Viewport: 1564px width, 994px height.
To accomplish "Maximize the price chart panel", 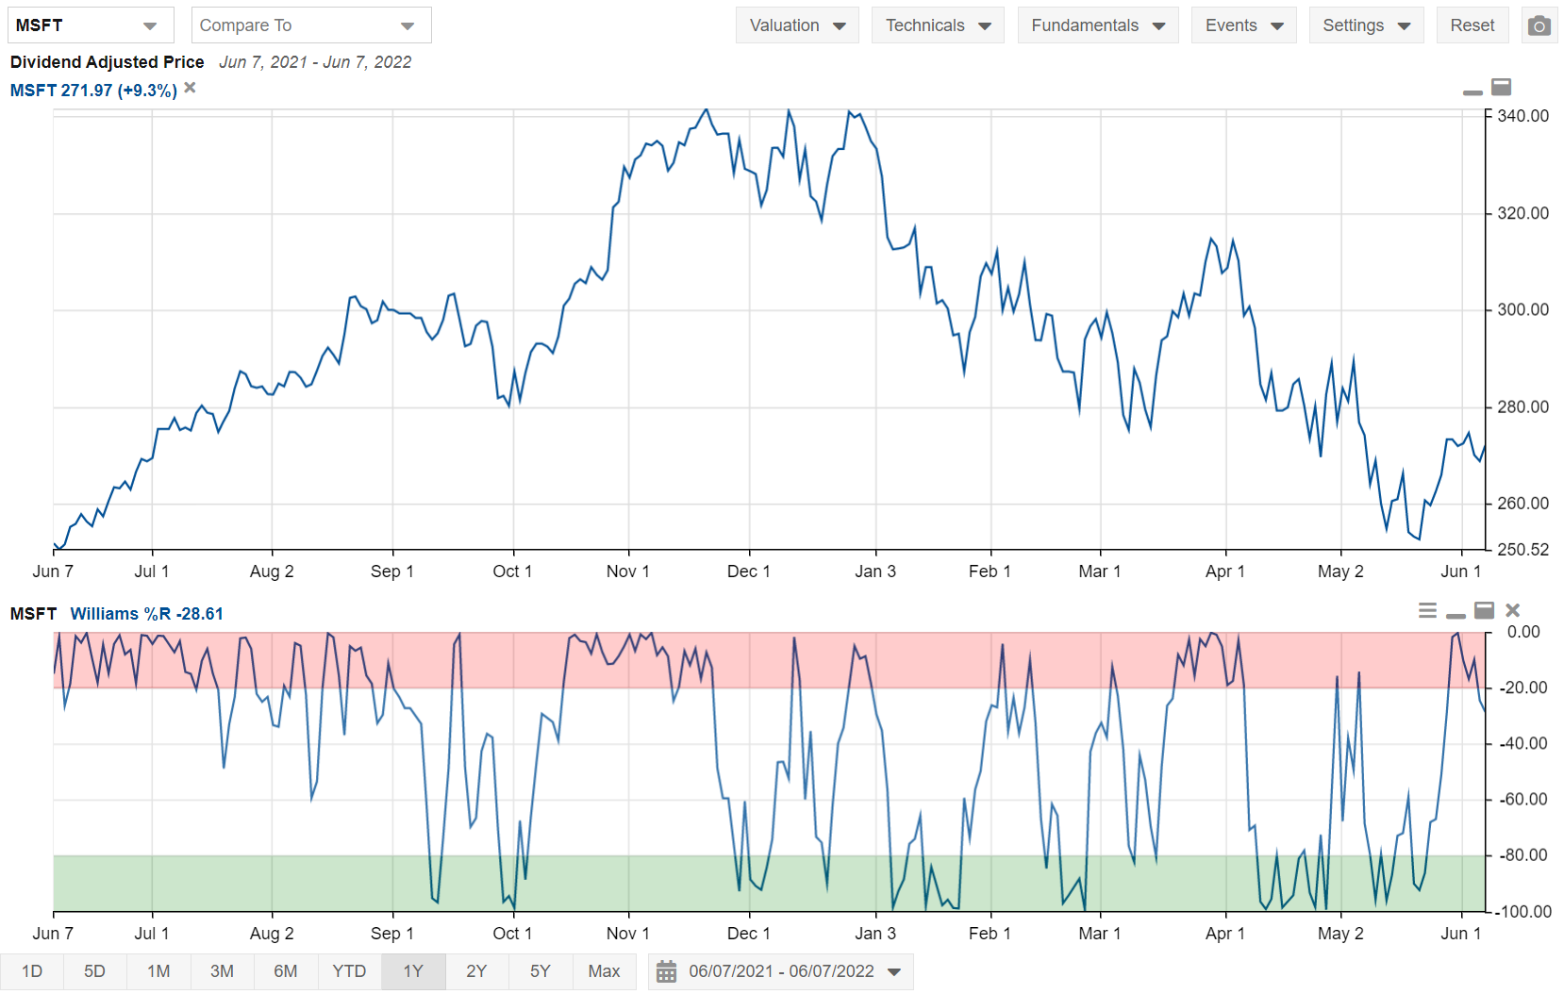I will pyautogui.click(x=1501, y=87).
